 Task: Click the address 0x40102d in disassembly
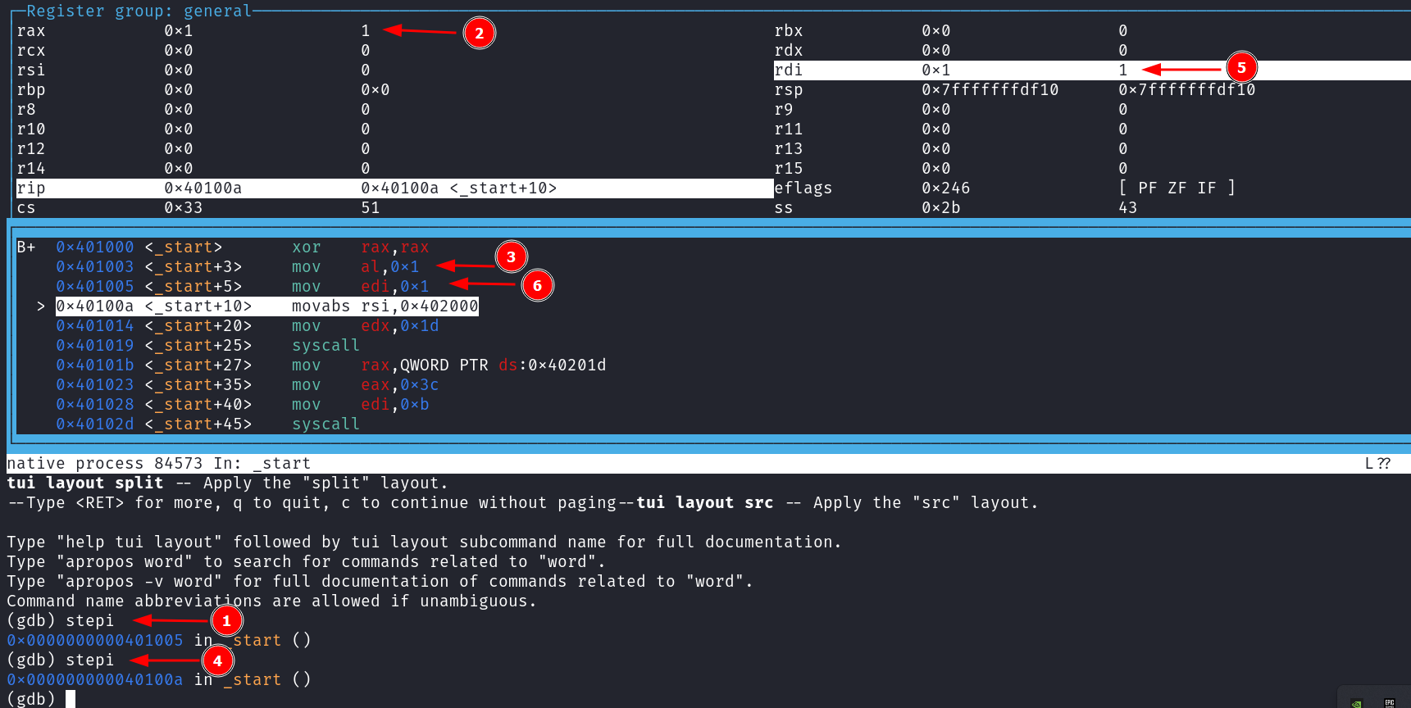tap(94, 424)
